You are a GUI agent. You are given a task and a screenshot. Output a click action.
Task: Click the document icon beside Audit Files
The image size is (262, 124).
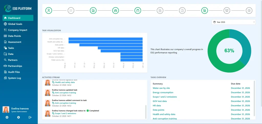[x=5, y=72]
